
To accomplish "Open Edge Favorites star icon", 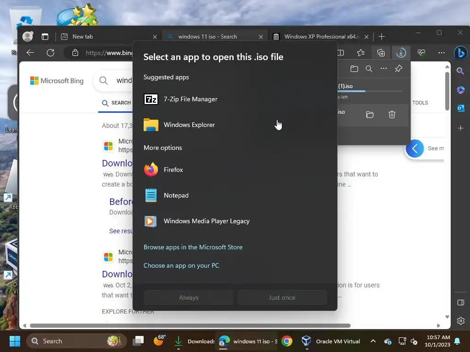I will coord(361,53).
